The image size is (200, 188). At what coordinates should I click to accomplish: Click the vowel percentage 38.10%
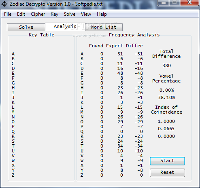(x=166, y=97)
